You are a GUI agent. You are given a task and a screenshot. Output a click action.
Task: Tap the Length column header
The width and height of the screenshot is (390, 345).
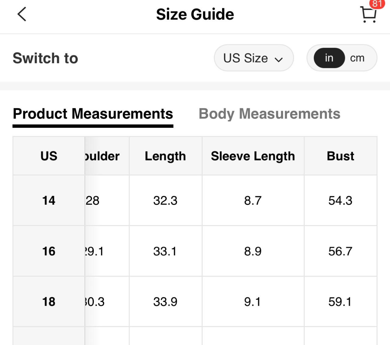point(165,156)
